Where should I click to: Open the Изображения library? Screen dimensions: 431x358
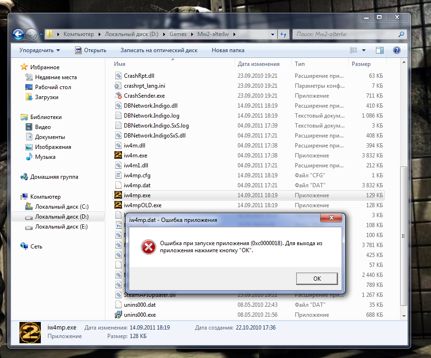[53, 147]
